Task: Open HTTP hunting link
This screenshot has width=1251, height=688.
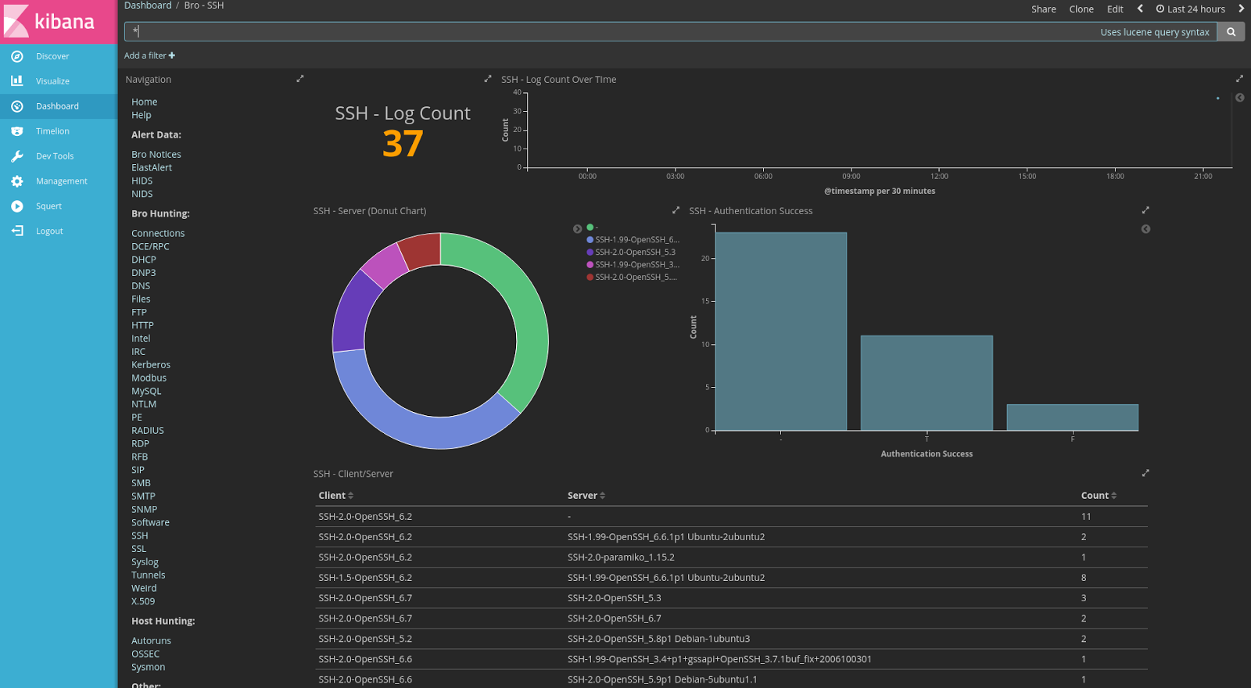Action: coord(142,326)
